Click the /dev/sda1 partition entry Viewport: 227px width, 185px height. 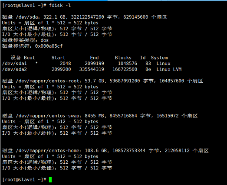point(14,63)
